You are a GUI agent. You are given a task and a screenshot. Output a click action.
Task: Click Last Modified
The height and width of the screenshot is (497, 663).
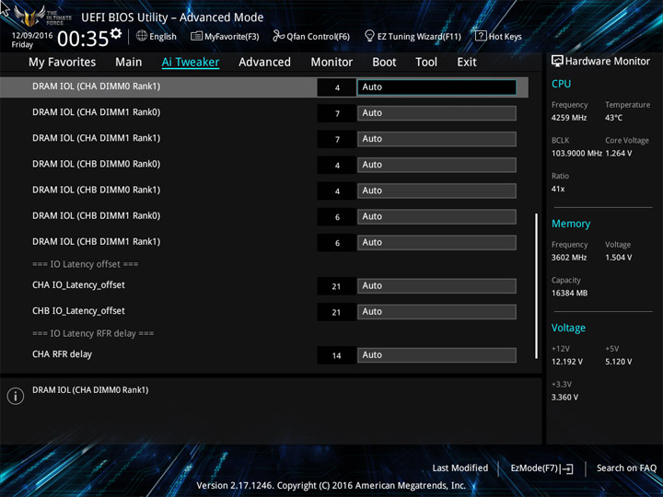460,468
